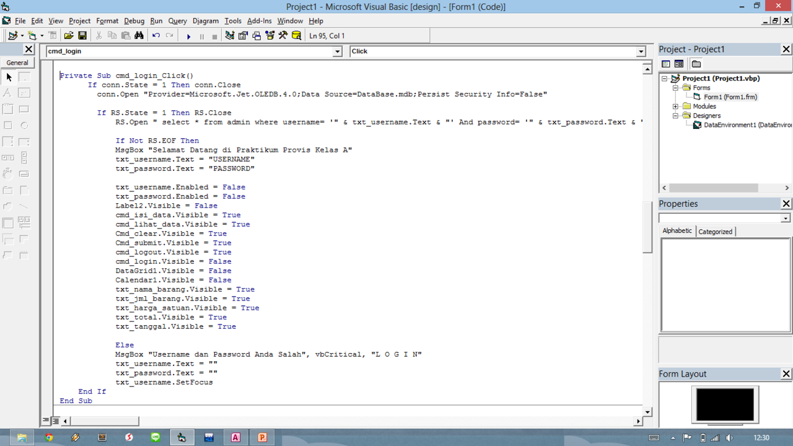Viewport: 793px width, 446px height.
Task: Open the cmd_login object dropdown
Action: (x=338, y=51)
